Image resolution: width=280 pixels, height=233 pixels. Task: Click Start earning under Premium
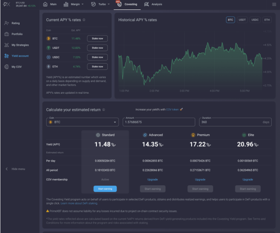click(x=200, y=189)
